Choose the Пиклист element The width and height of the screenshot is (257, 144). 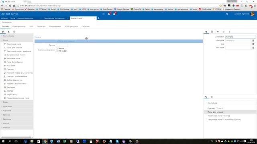click(x=10, y=69)
